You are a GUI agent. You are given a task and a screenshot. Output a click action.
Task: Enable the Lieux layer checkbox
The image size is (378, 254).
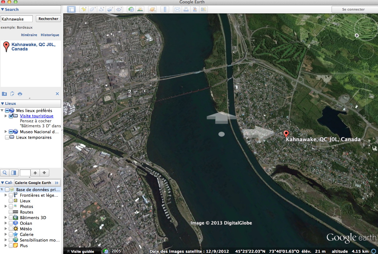(11, 201)
